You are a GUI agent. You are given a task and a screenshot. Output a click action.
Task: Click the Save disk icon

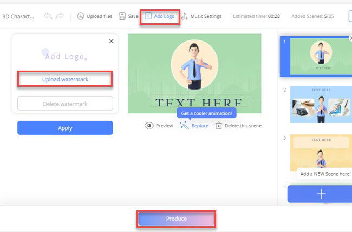122,16
